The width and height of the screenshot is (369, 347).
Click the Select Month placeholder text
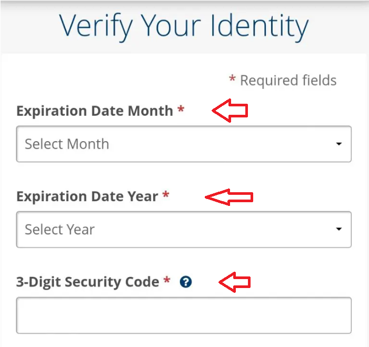tap(67, 144)
